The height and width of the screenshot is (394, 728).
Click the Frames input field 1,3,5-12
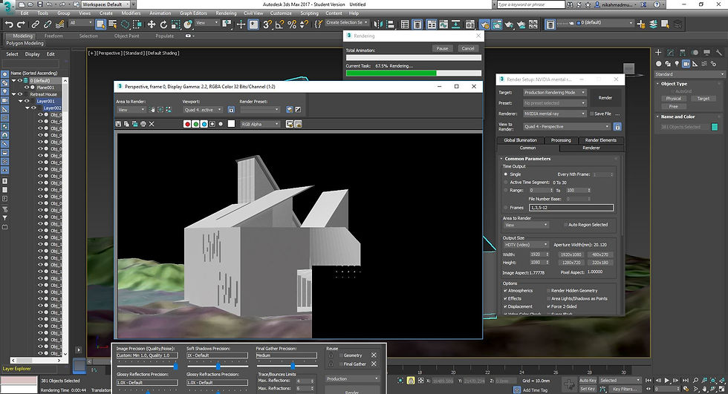click(x=571, y=208)
